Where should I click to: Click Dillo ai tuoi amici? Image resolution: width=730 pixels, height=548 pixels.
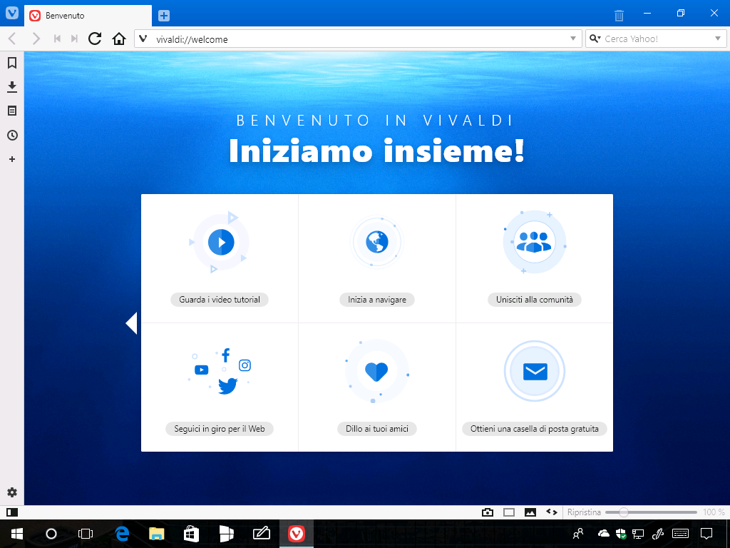click(377, 429)
